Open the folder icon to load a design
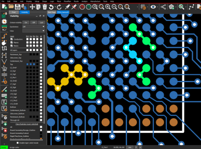The height and width of the screenshot is (149, 201). (x=11, y=6)
